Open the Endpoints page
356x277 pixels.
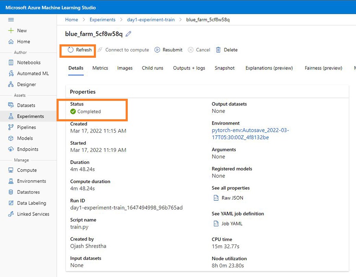28,149
